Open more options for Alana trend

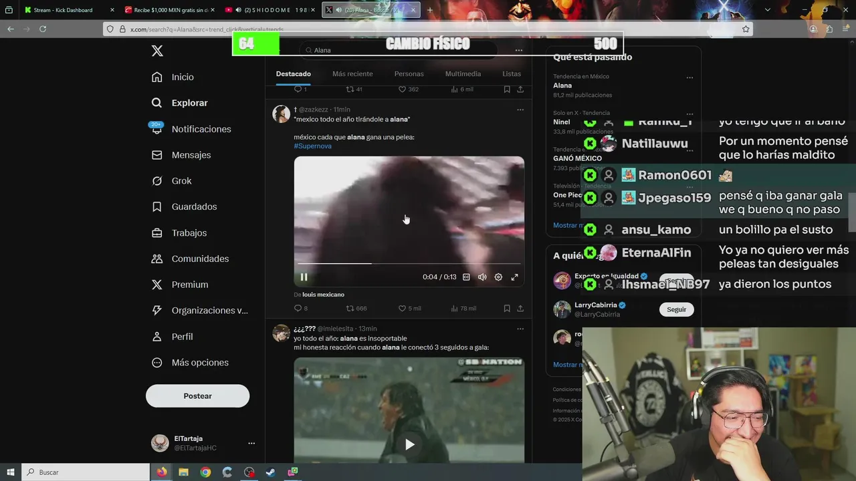[689, 77]
